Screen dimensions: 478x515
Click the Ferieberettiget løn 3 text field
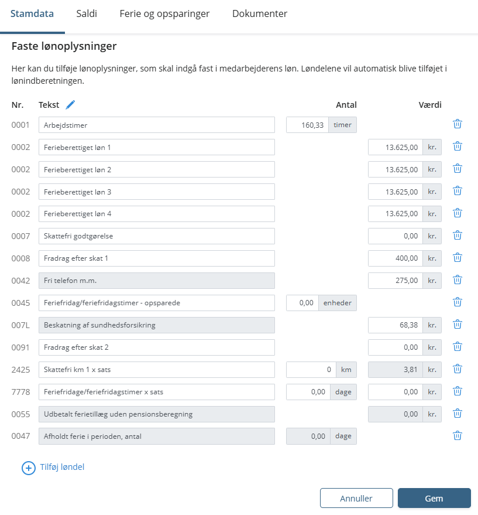156,192
